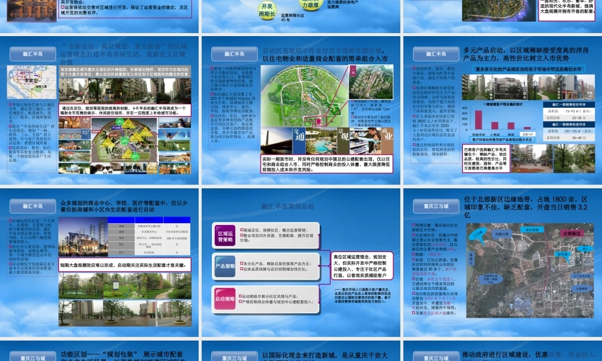The image size is (602, 361).
Task: Click the text box starting 巴南客户选择融汇半岛关键在于
Action: pyautogui.click(x=486, y=158)
